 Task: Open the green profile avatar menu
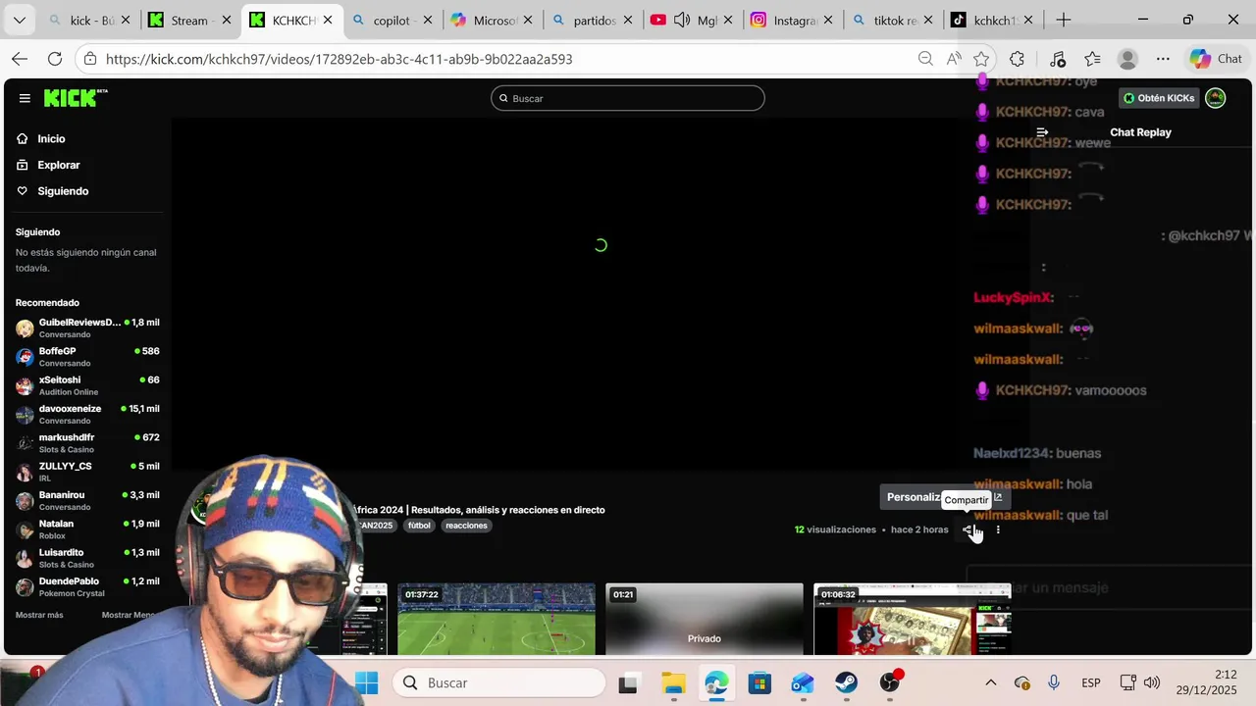click(1216, 98)
